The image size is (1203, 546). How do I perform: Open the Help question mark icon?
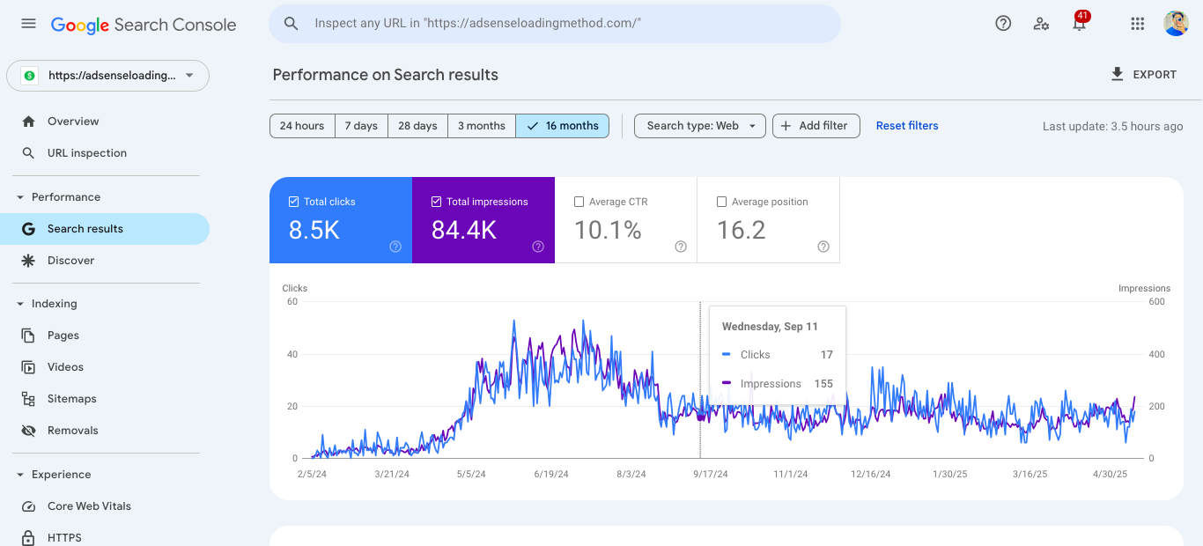pyautogui.click(x=1003, y=24)
